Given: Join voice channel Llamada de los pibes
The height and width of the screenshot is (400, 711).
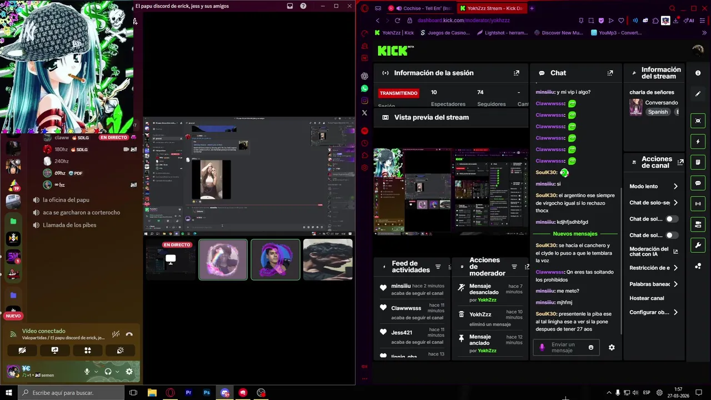Looking at the screenshot, I should [x=69, y=225].
